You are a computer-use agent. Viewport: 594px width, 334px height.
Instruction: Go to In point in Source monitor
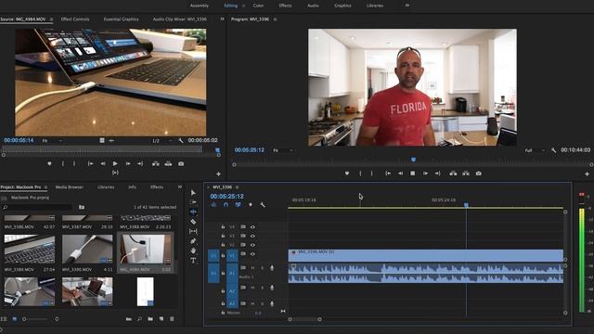91,163
